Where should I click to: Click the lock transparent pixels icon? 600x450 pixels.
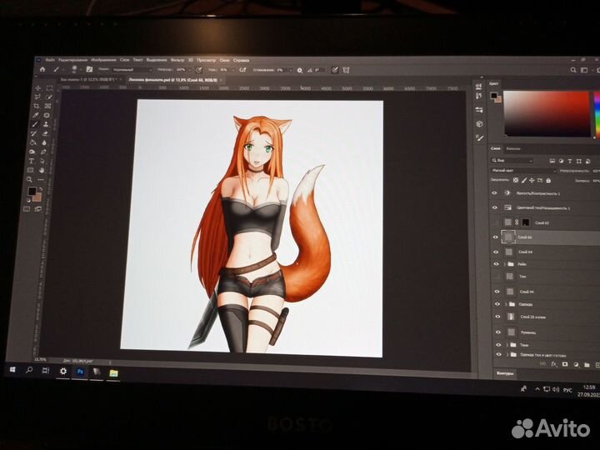pyautogui.click(x=516, y=180)
